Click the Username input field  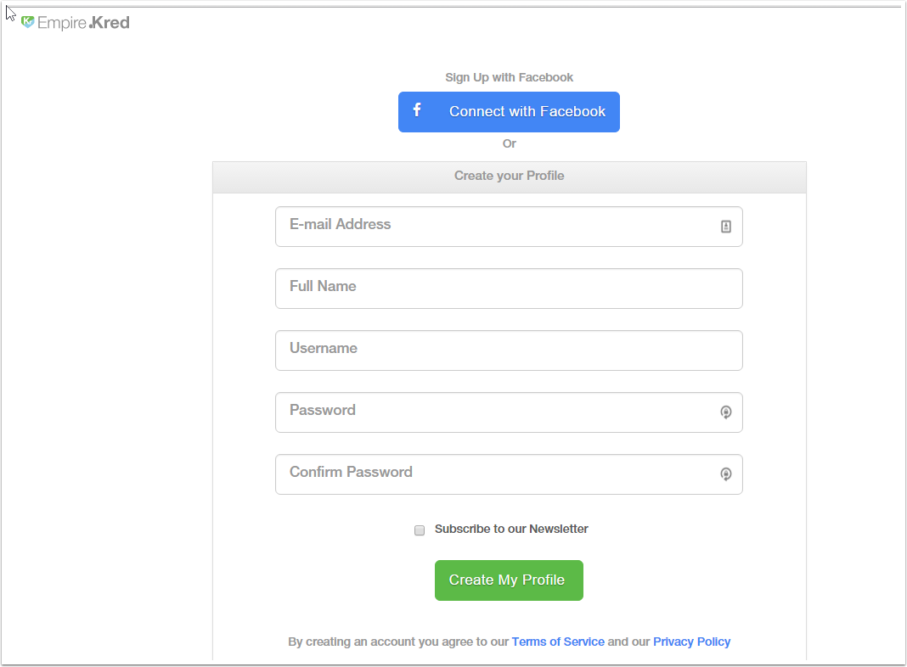[509, 350]
